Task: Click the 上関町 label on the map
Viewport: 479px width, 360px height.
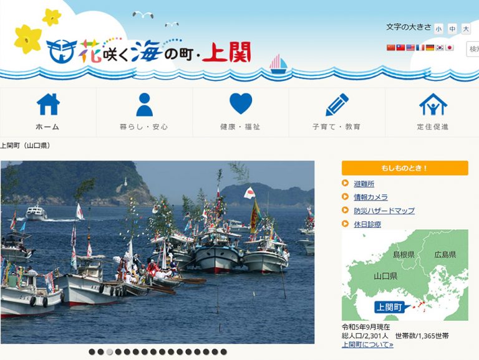Action: (x=389, y=307)
